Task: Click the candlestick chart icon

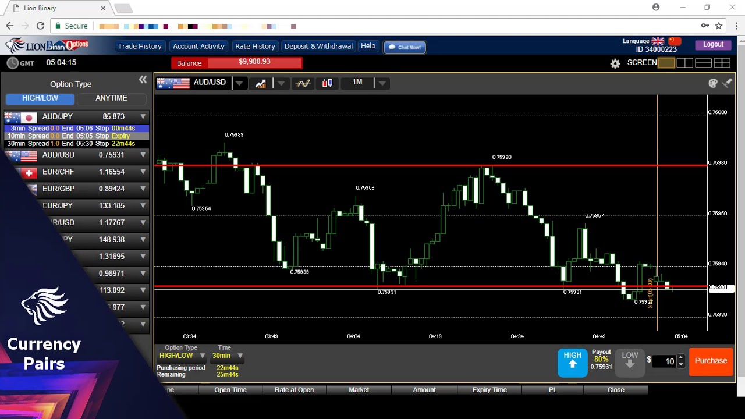Action: [327, 83]
